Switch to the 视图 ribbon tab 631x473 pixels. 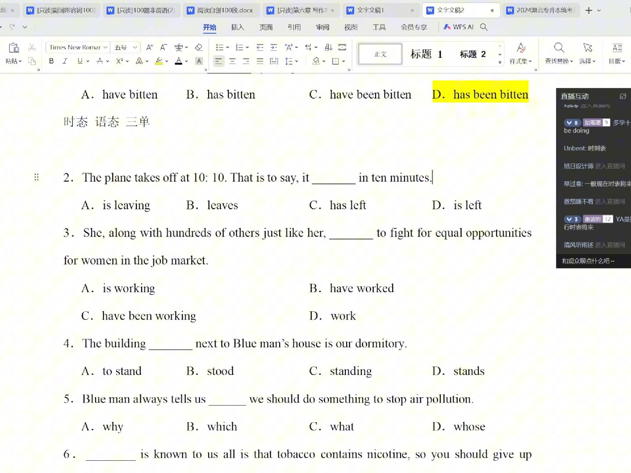[x=351, y=27]
